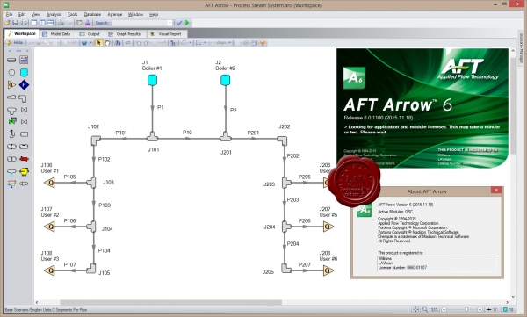Click the zoom in plus button
This screenshot has height=317, width=527.
coord(480,309)
